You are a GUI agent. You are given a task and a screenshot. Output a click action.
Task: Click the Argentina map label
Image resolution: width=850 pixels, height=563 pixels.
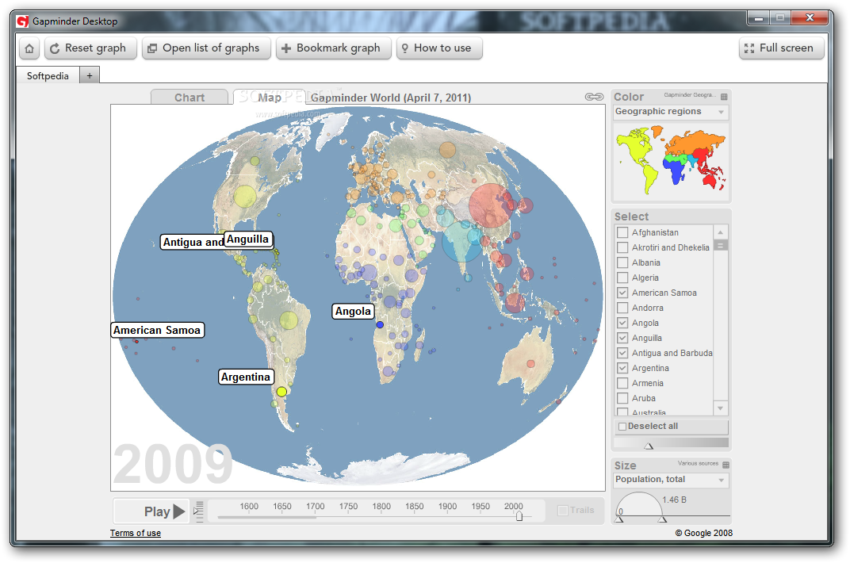(x=246, y=377)
